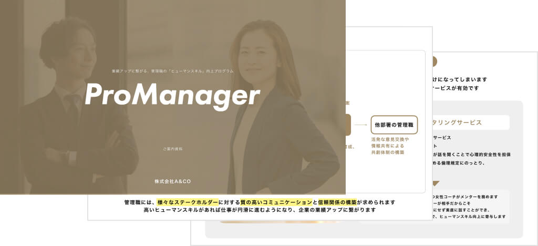The image size is (538, 246).
Task: Select highlighted text 信頼関係の構築
Action: pos(337,202)
